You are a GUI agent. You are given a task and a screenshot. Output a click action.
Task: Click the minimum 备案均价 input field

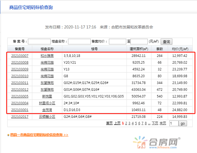point(118,42)
